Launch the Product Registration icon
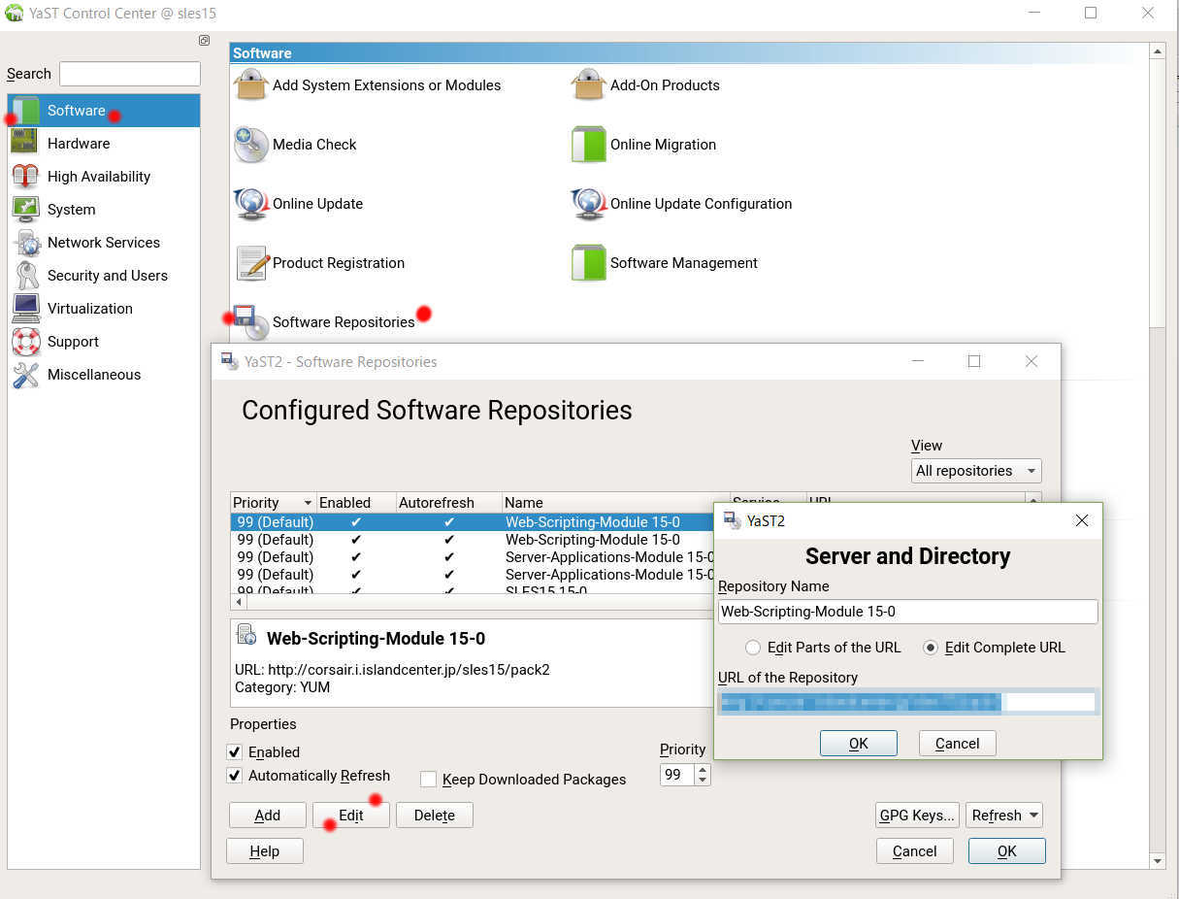Viewport: 1179px width, 899px height. 251,262
